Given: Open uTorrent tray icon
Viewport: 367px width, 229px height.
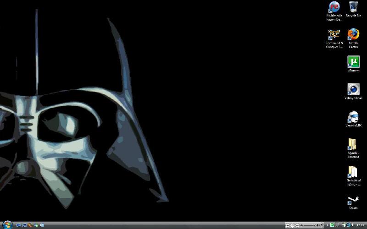Looking at the screenshot, I should point(332,225).
